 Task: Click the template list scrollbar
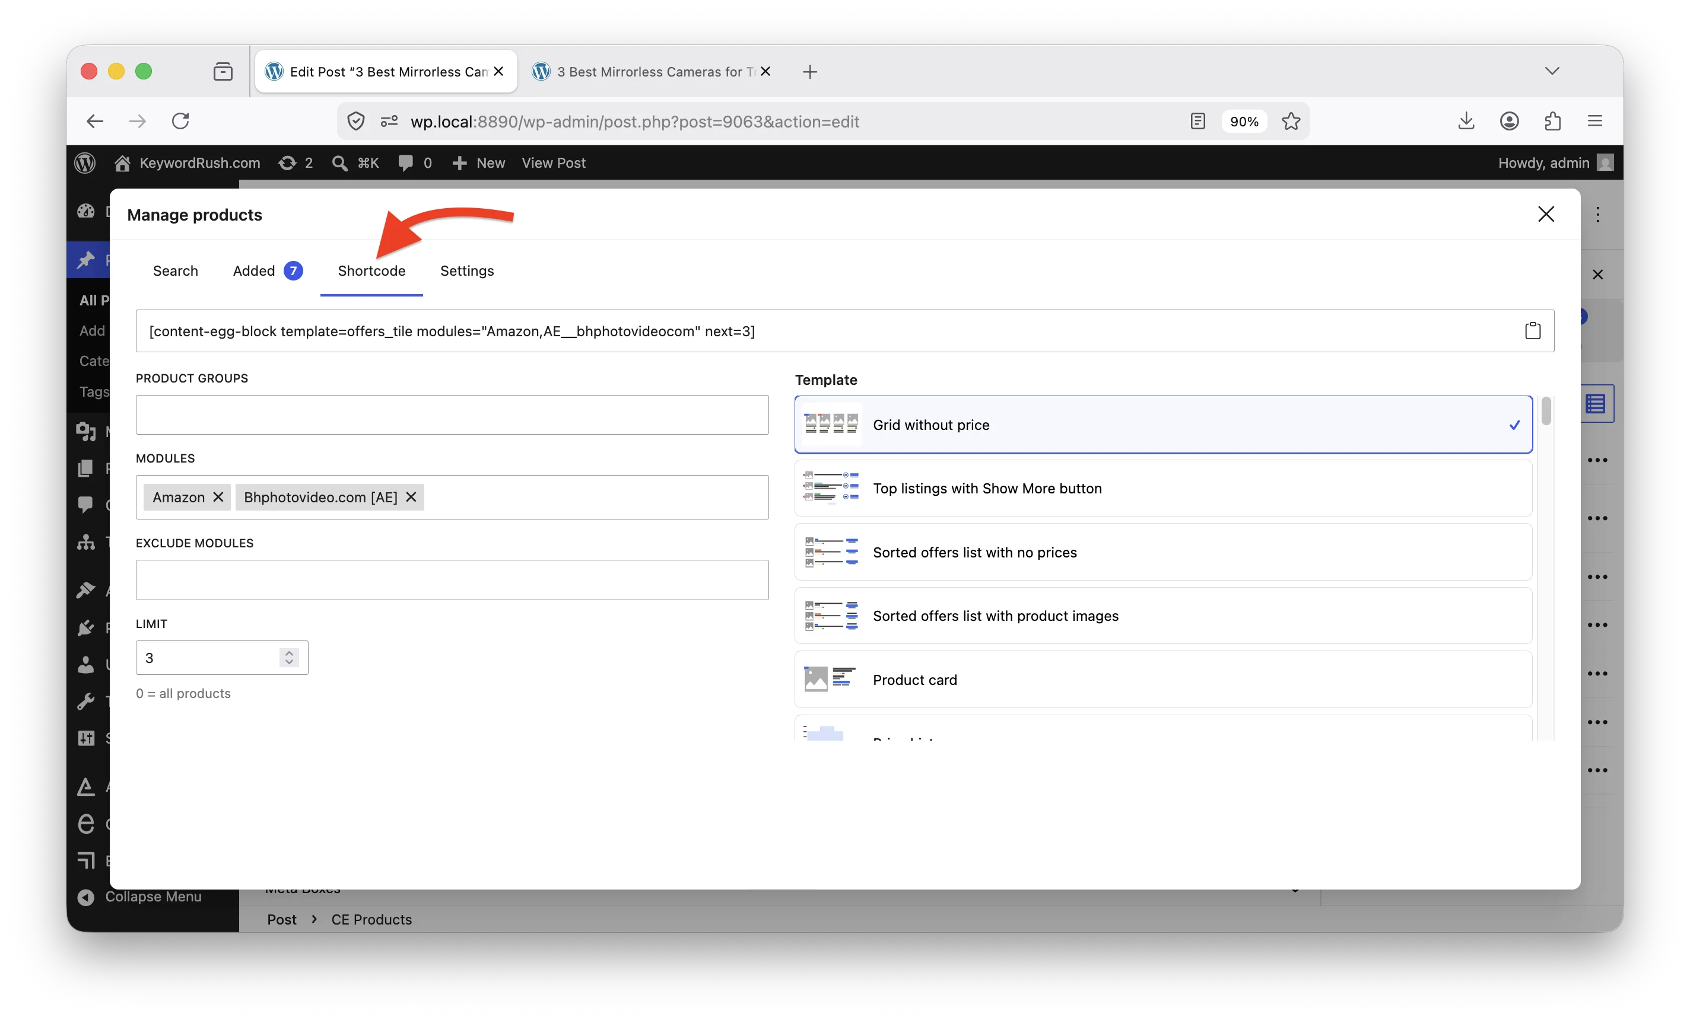[x=1546, y=412]
